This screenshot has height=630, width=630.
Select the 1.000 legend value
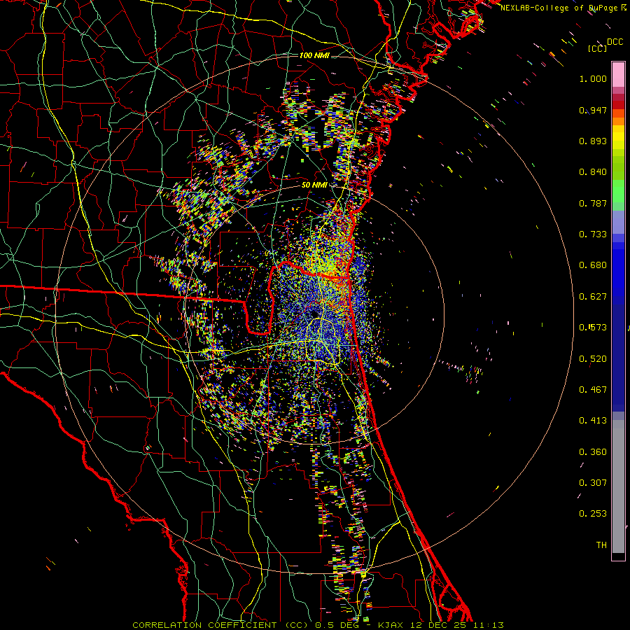coord(593,78)
